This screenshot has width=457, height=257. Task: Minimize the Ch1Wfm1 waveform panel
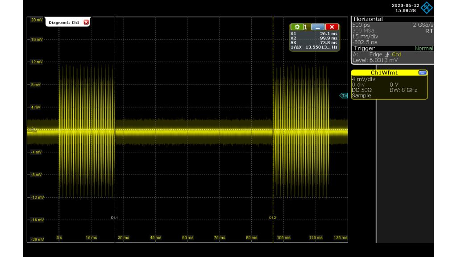click(x=423, y=72)
